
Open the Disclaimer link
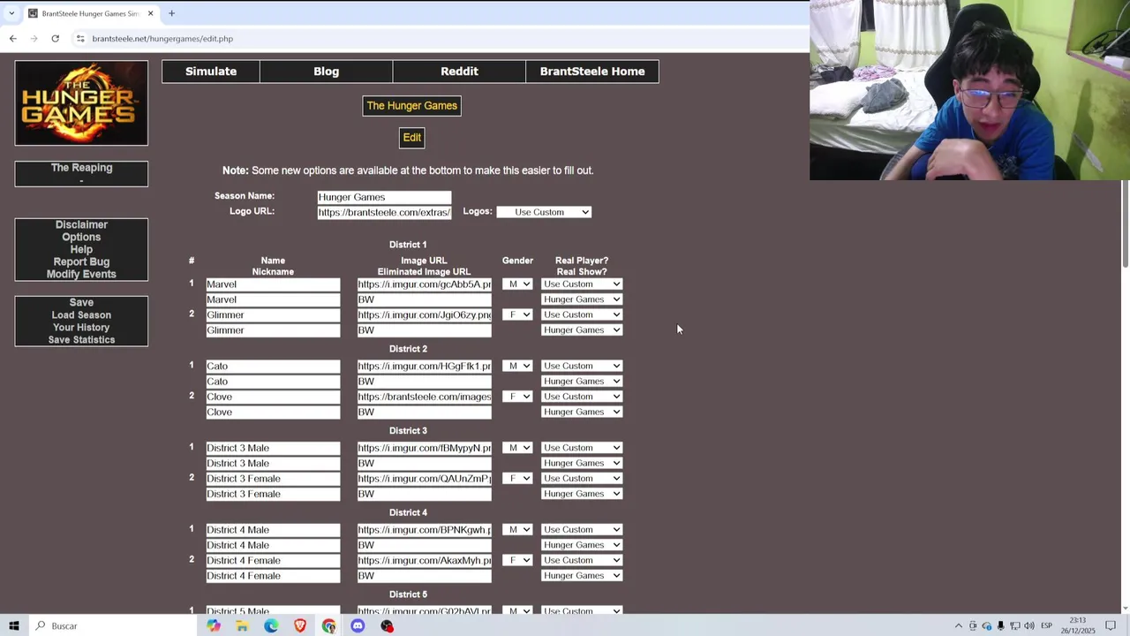81,225
